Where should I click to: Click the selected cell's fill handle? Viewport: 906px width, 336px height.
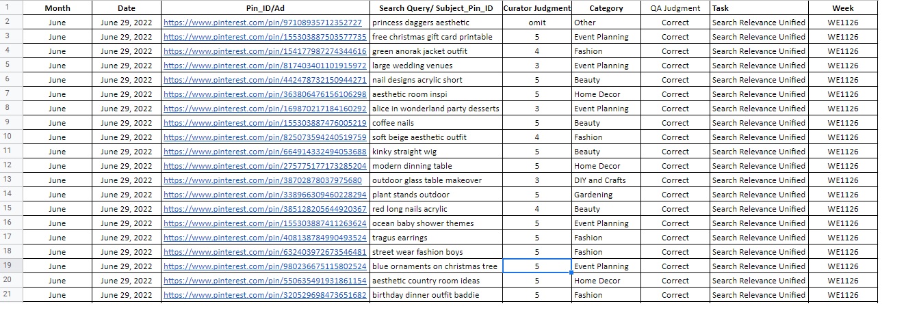click(x=571, y=272)
